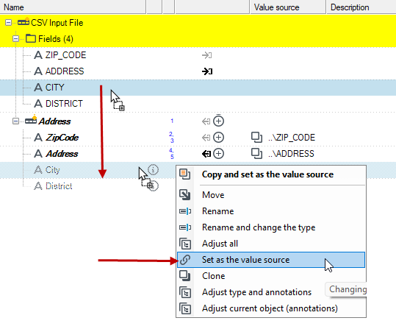
Task: Choose Adjust type and annotations
Action: (271, 292)
